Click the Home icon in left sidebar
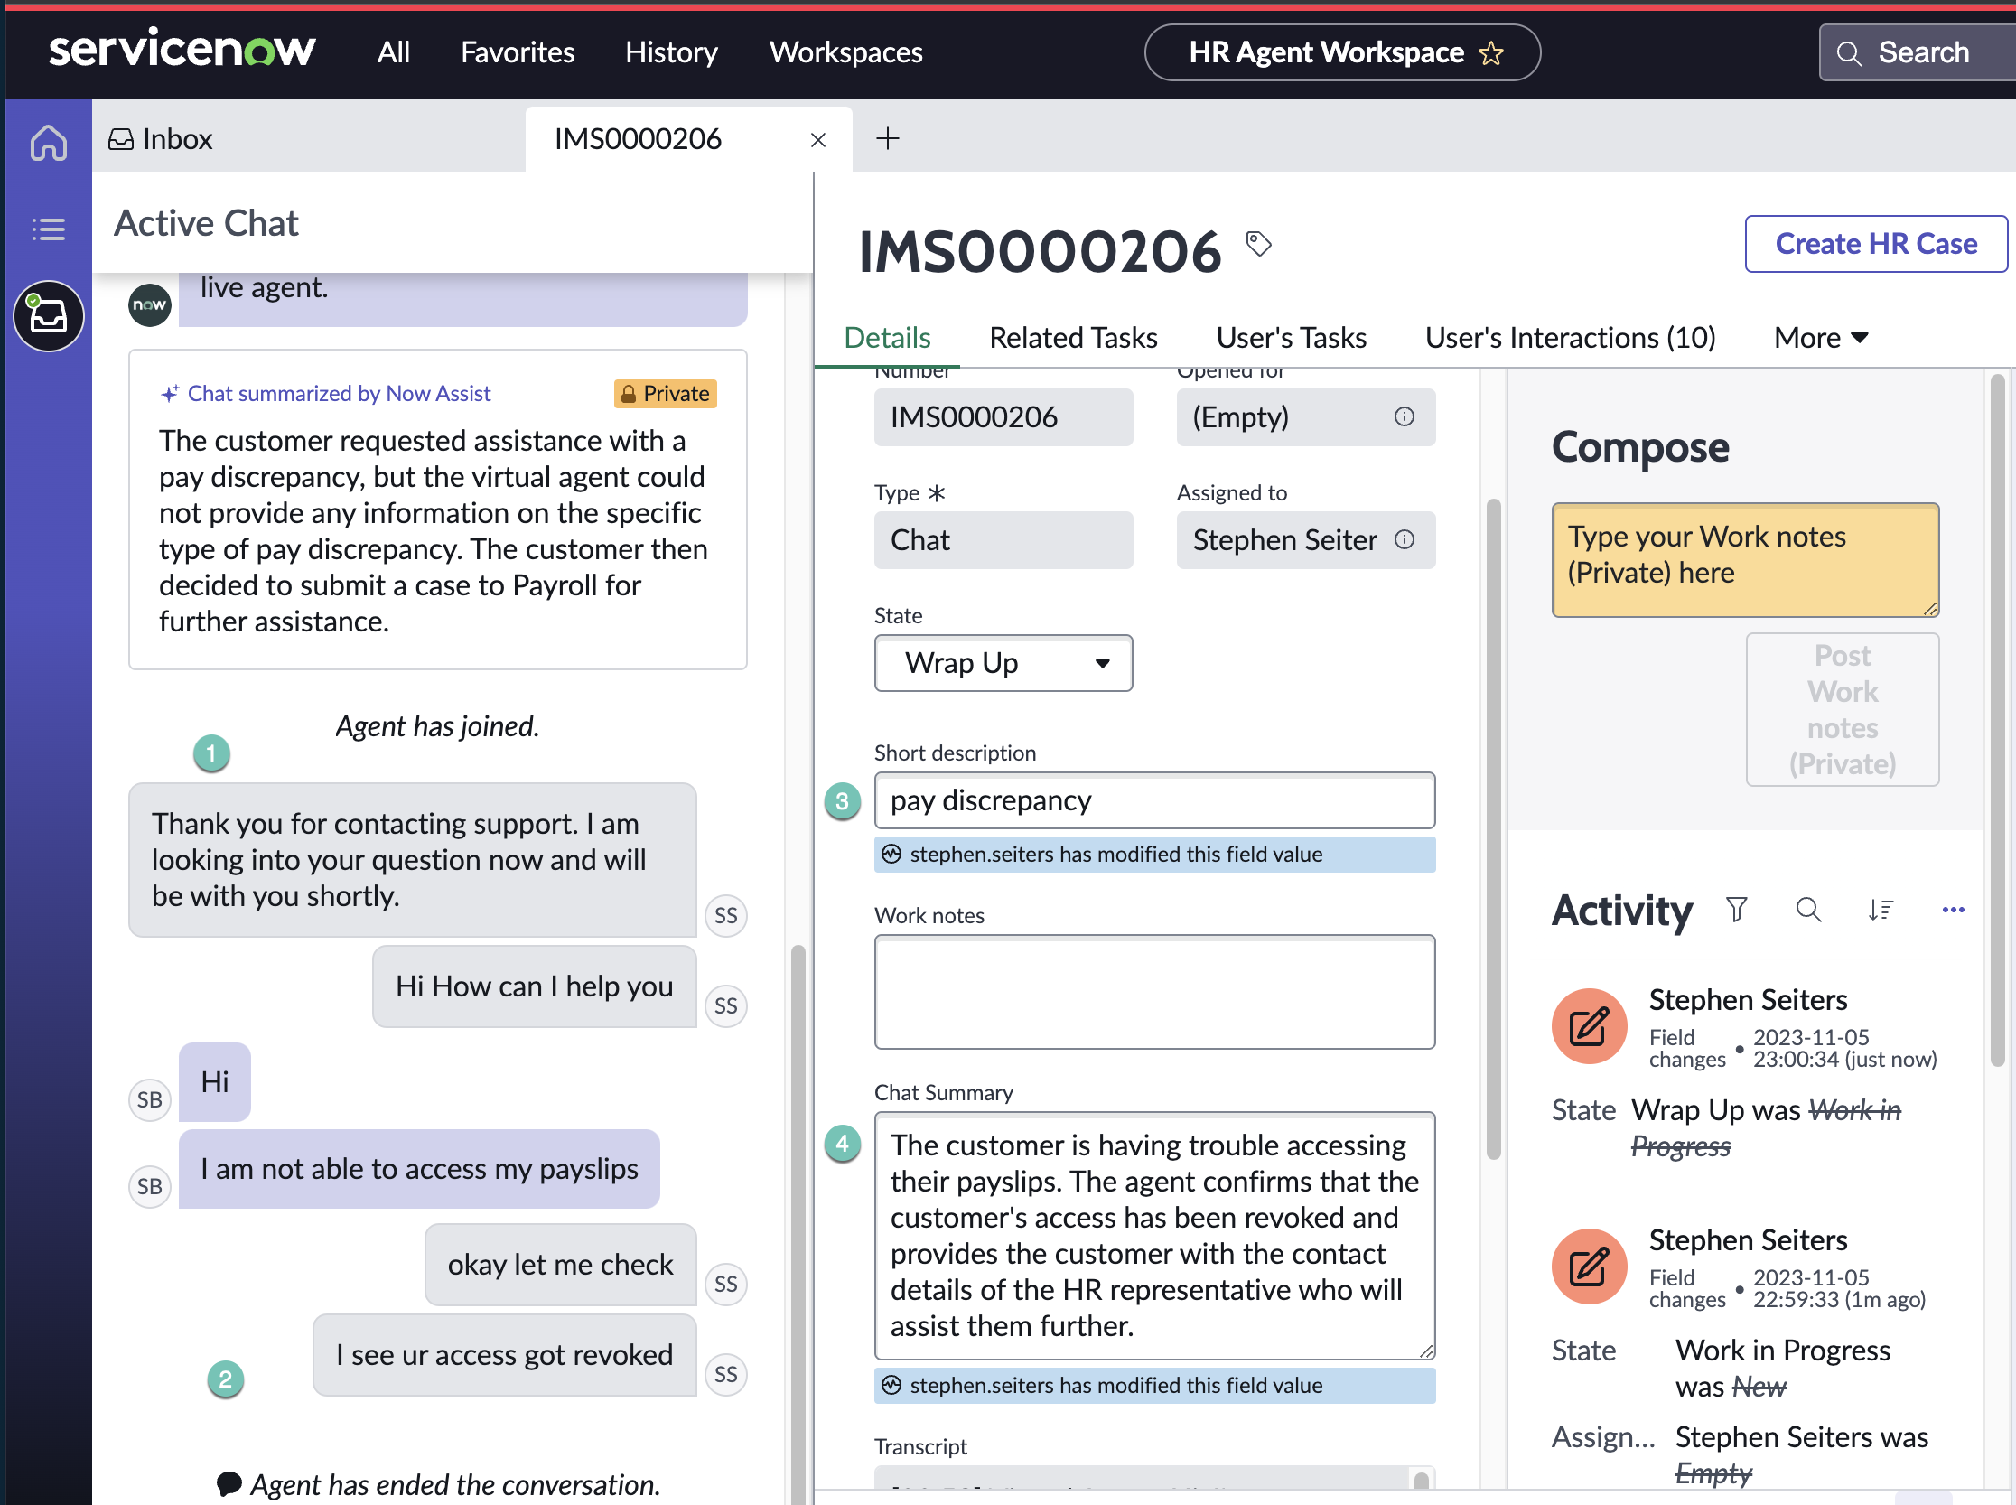 click(x=48, y=142)
